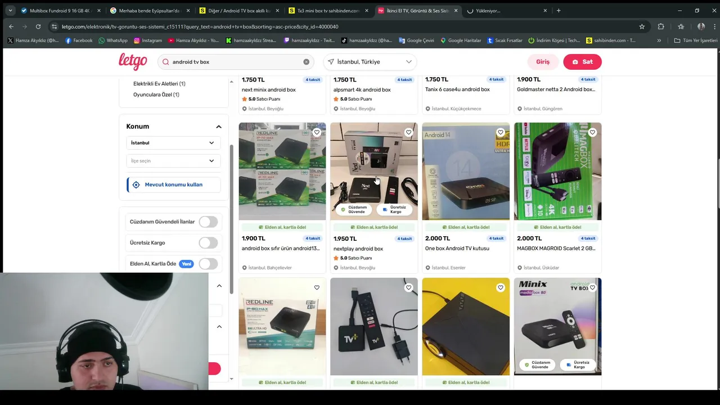720x405 pixels.
Task: Open the İstanbul city dropdown in Konum
Action: click(173, 143)
